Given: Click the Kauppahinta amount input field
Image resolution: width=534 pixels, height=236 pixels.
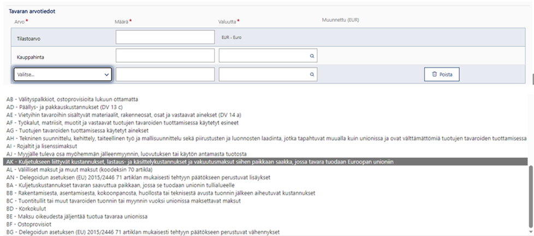Looking at the screenshot, I should [x=165, y=56].
